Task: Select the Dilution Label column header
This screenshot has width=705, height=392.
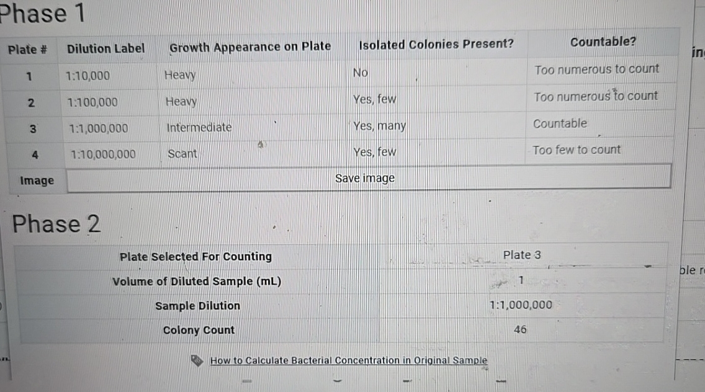Action: click(x=106, y=48)
